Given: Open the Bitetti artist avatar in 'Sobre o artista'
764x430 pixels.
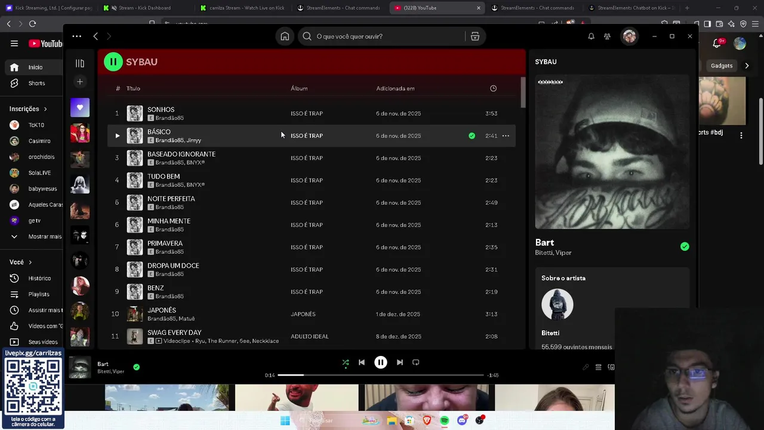Looking at the screenshot, I should pos(557,305).
